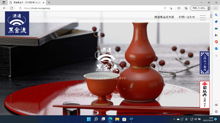Open the 酒道黒金流本部 link
The image size is (220, 123).
pos(164,17)
